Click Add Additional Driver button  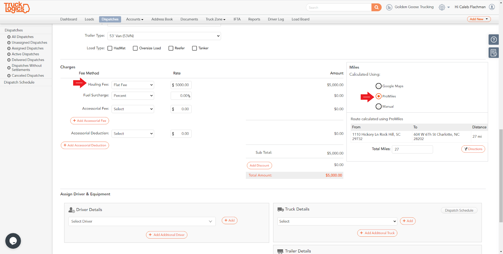click(x=167, y=235)
